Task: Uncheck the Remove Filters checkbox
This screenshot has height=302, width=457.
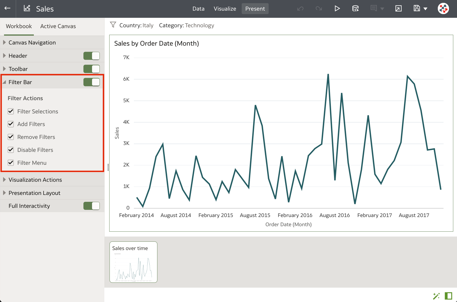Action: point(11,137)
